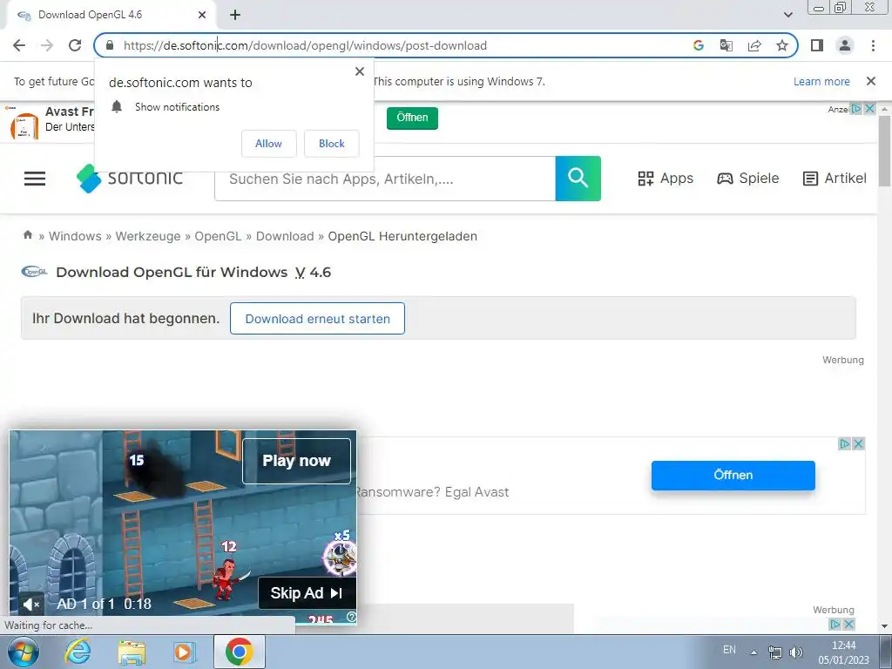892x669 pixels.
Task: Click the forward navigation arrow
Action: pyautogui.click(x=47, y=45)
